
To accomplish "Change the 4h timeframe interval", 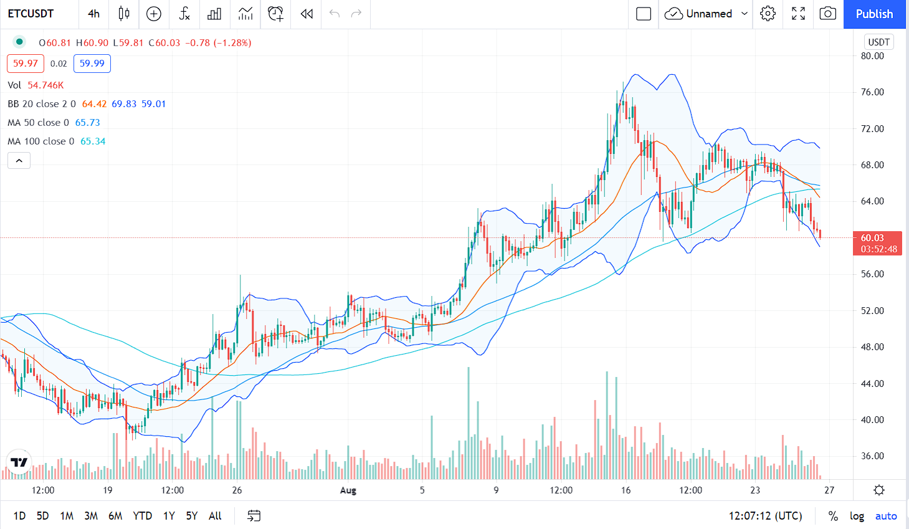I will [93, 14].
